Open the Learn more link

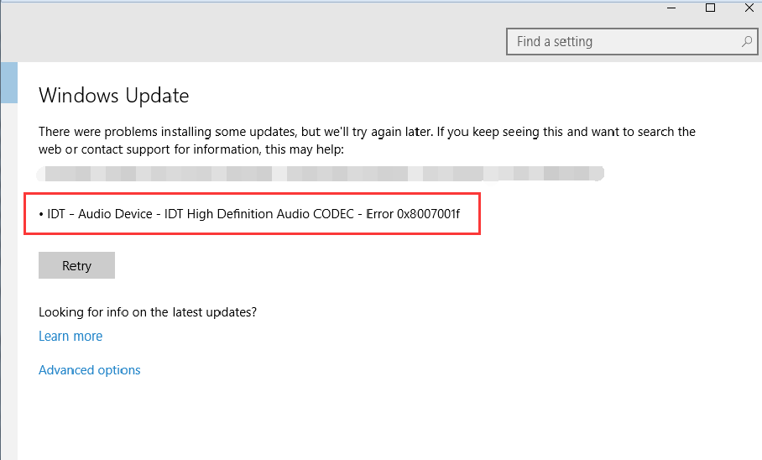[x=70, y=336]
